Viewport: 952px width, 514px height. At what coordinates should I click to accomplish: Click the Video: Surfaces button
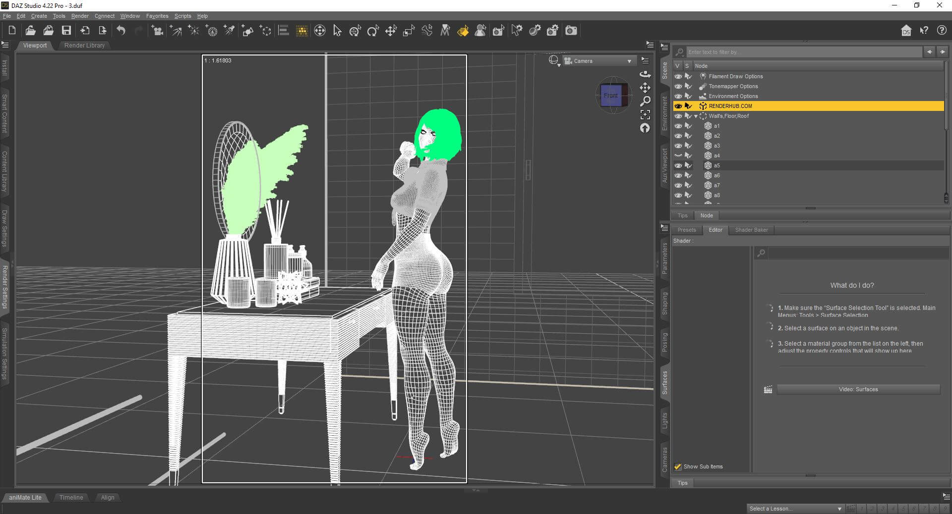point(858,389)
